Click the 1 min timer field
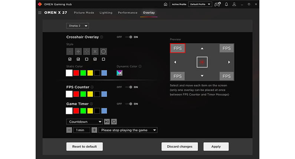Screen dimensions: 295x159 82,130
